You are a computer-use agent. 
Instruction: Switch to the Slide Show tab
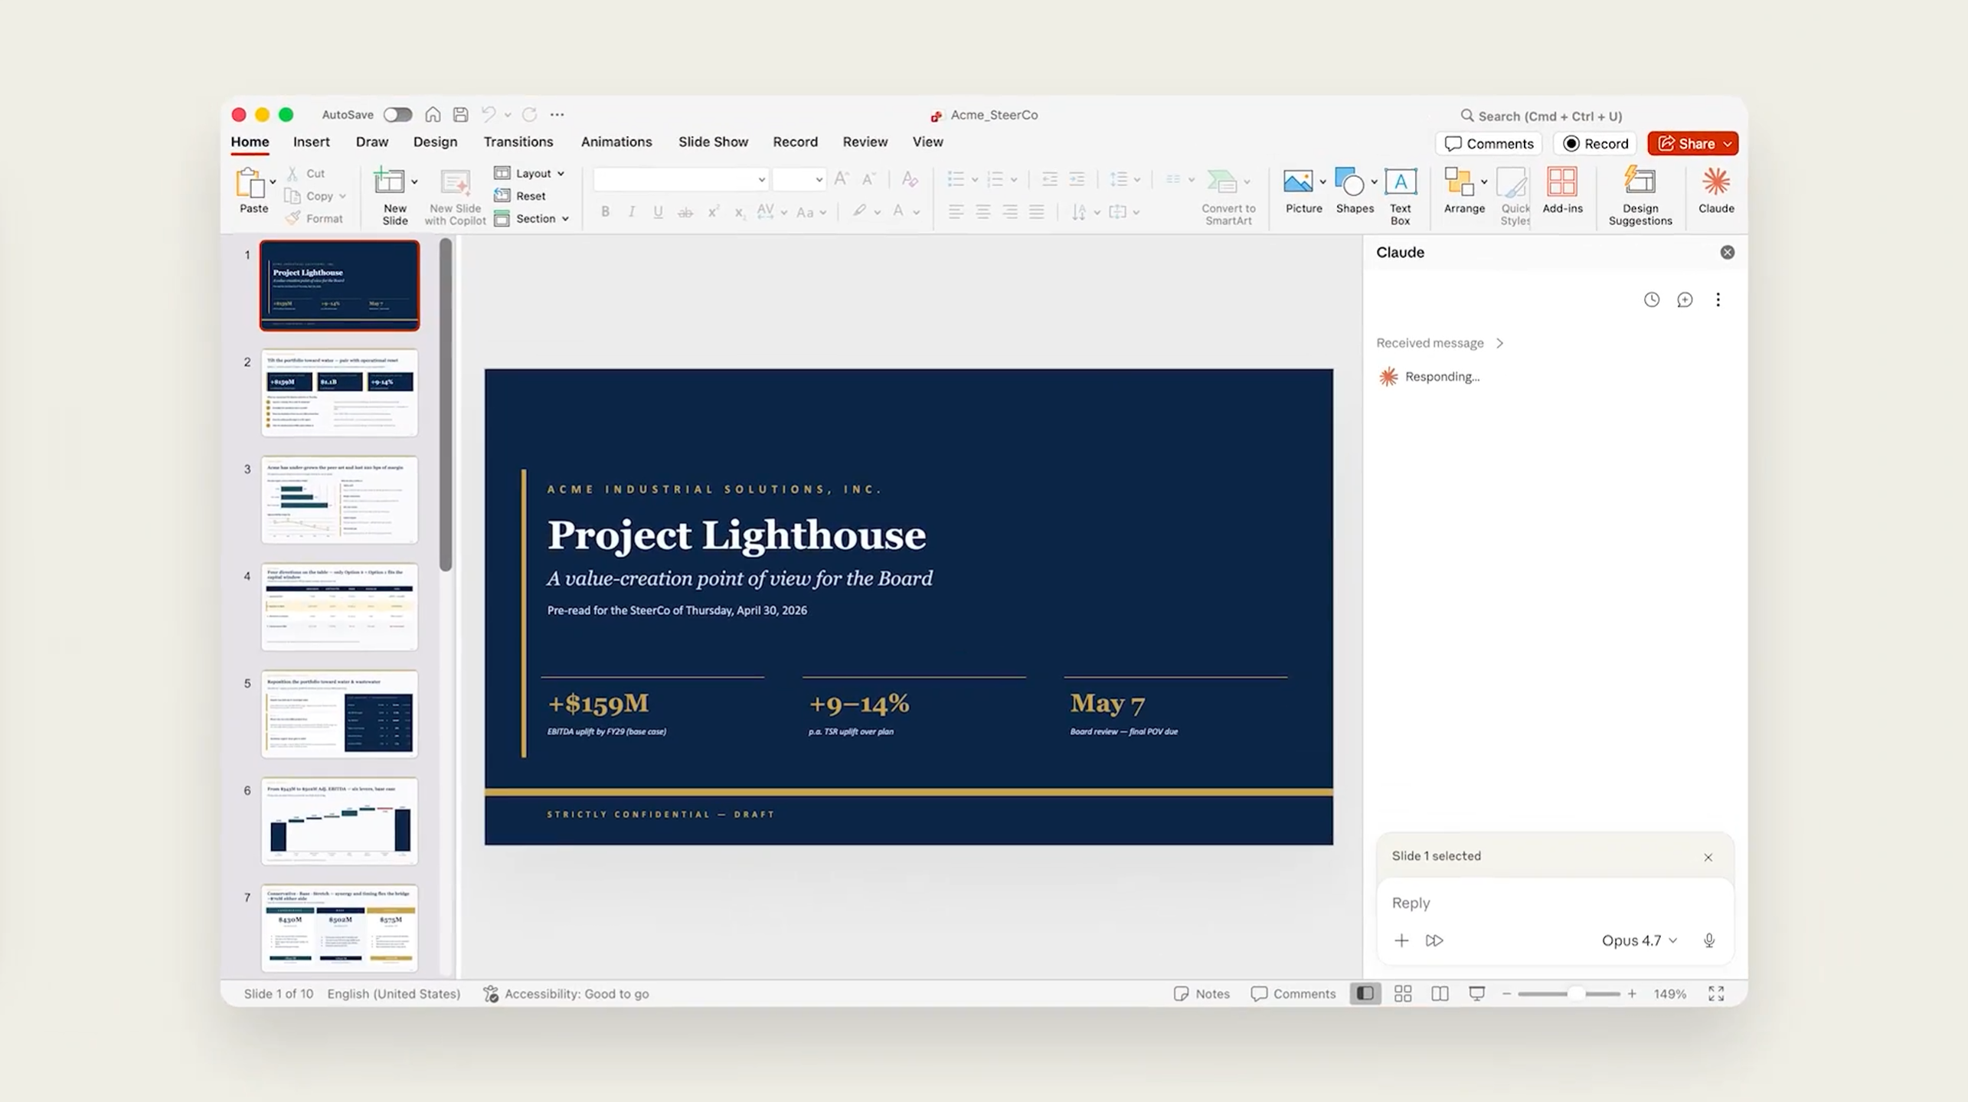[713, 142]
